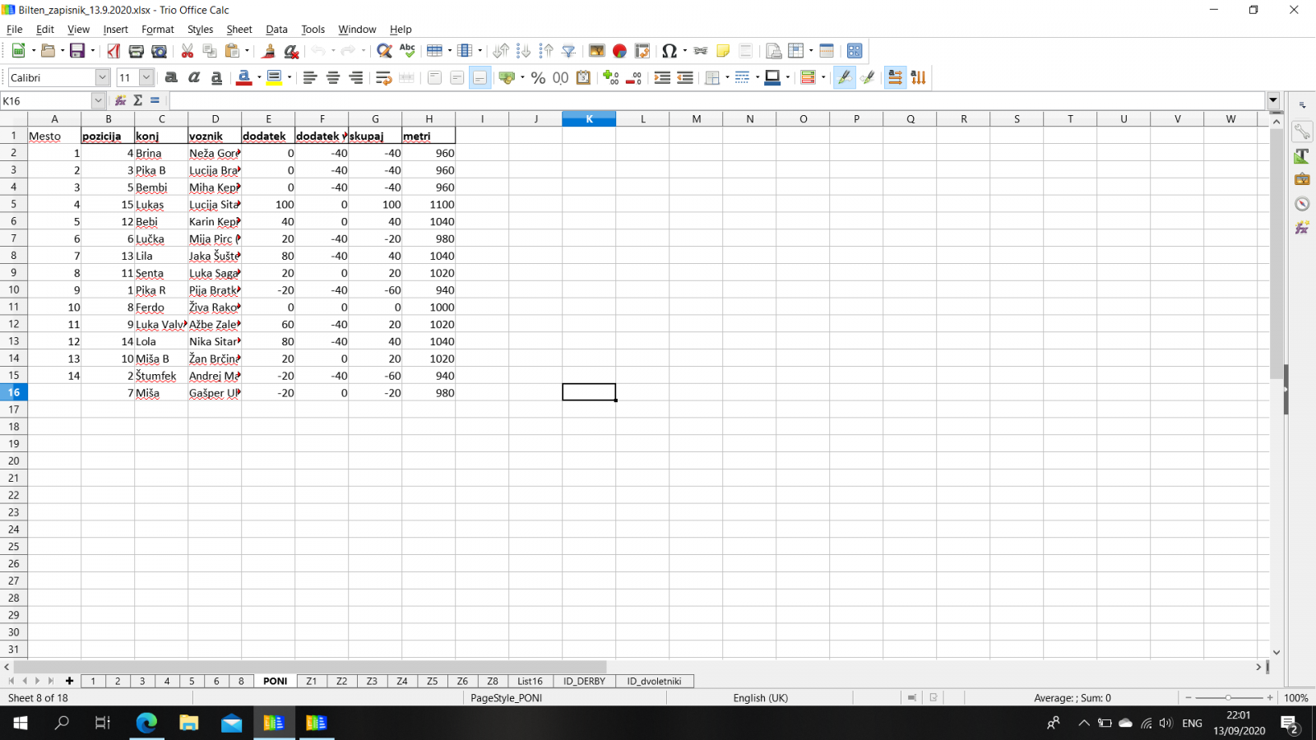1316x740 pixels.
Task: Open the Data menu
Action: (276, 29)
